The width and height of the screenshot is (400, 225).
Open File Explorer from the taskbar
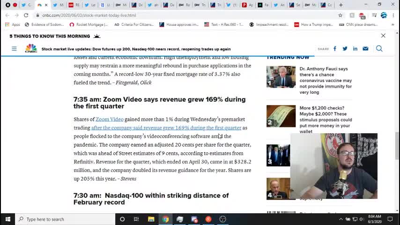point(151,219)
